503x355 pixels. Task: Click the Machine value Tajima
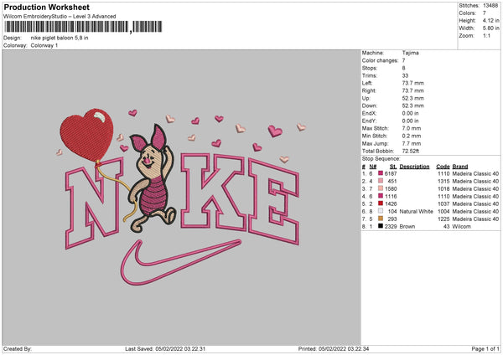(x=410, y=53)
